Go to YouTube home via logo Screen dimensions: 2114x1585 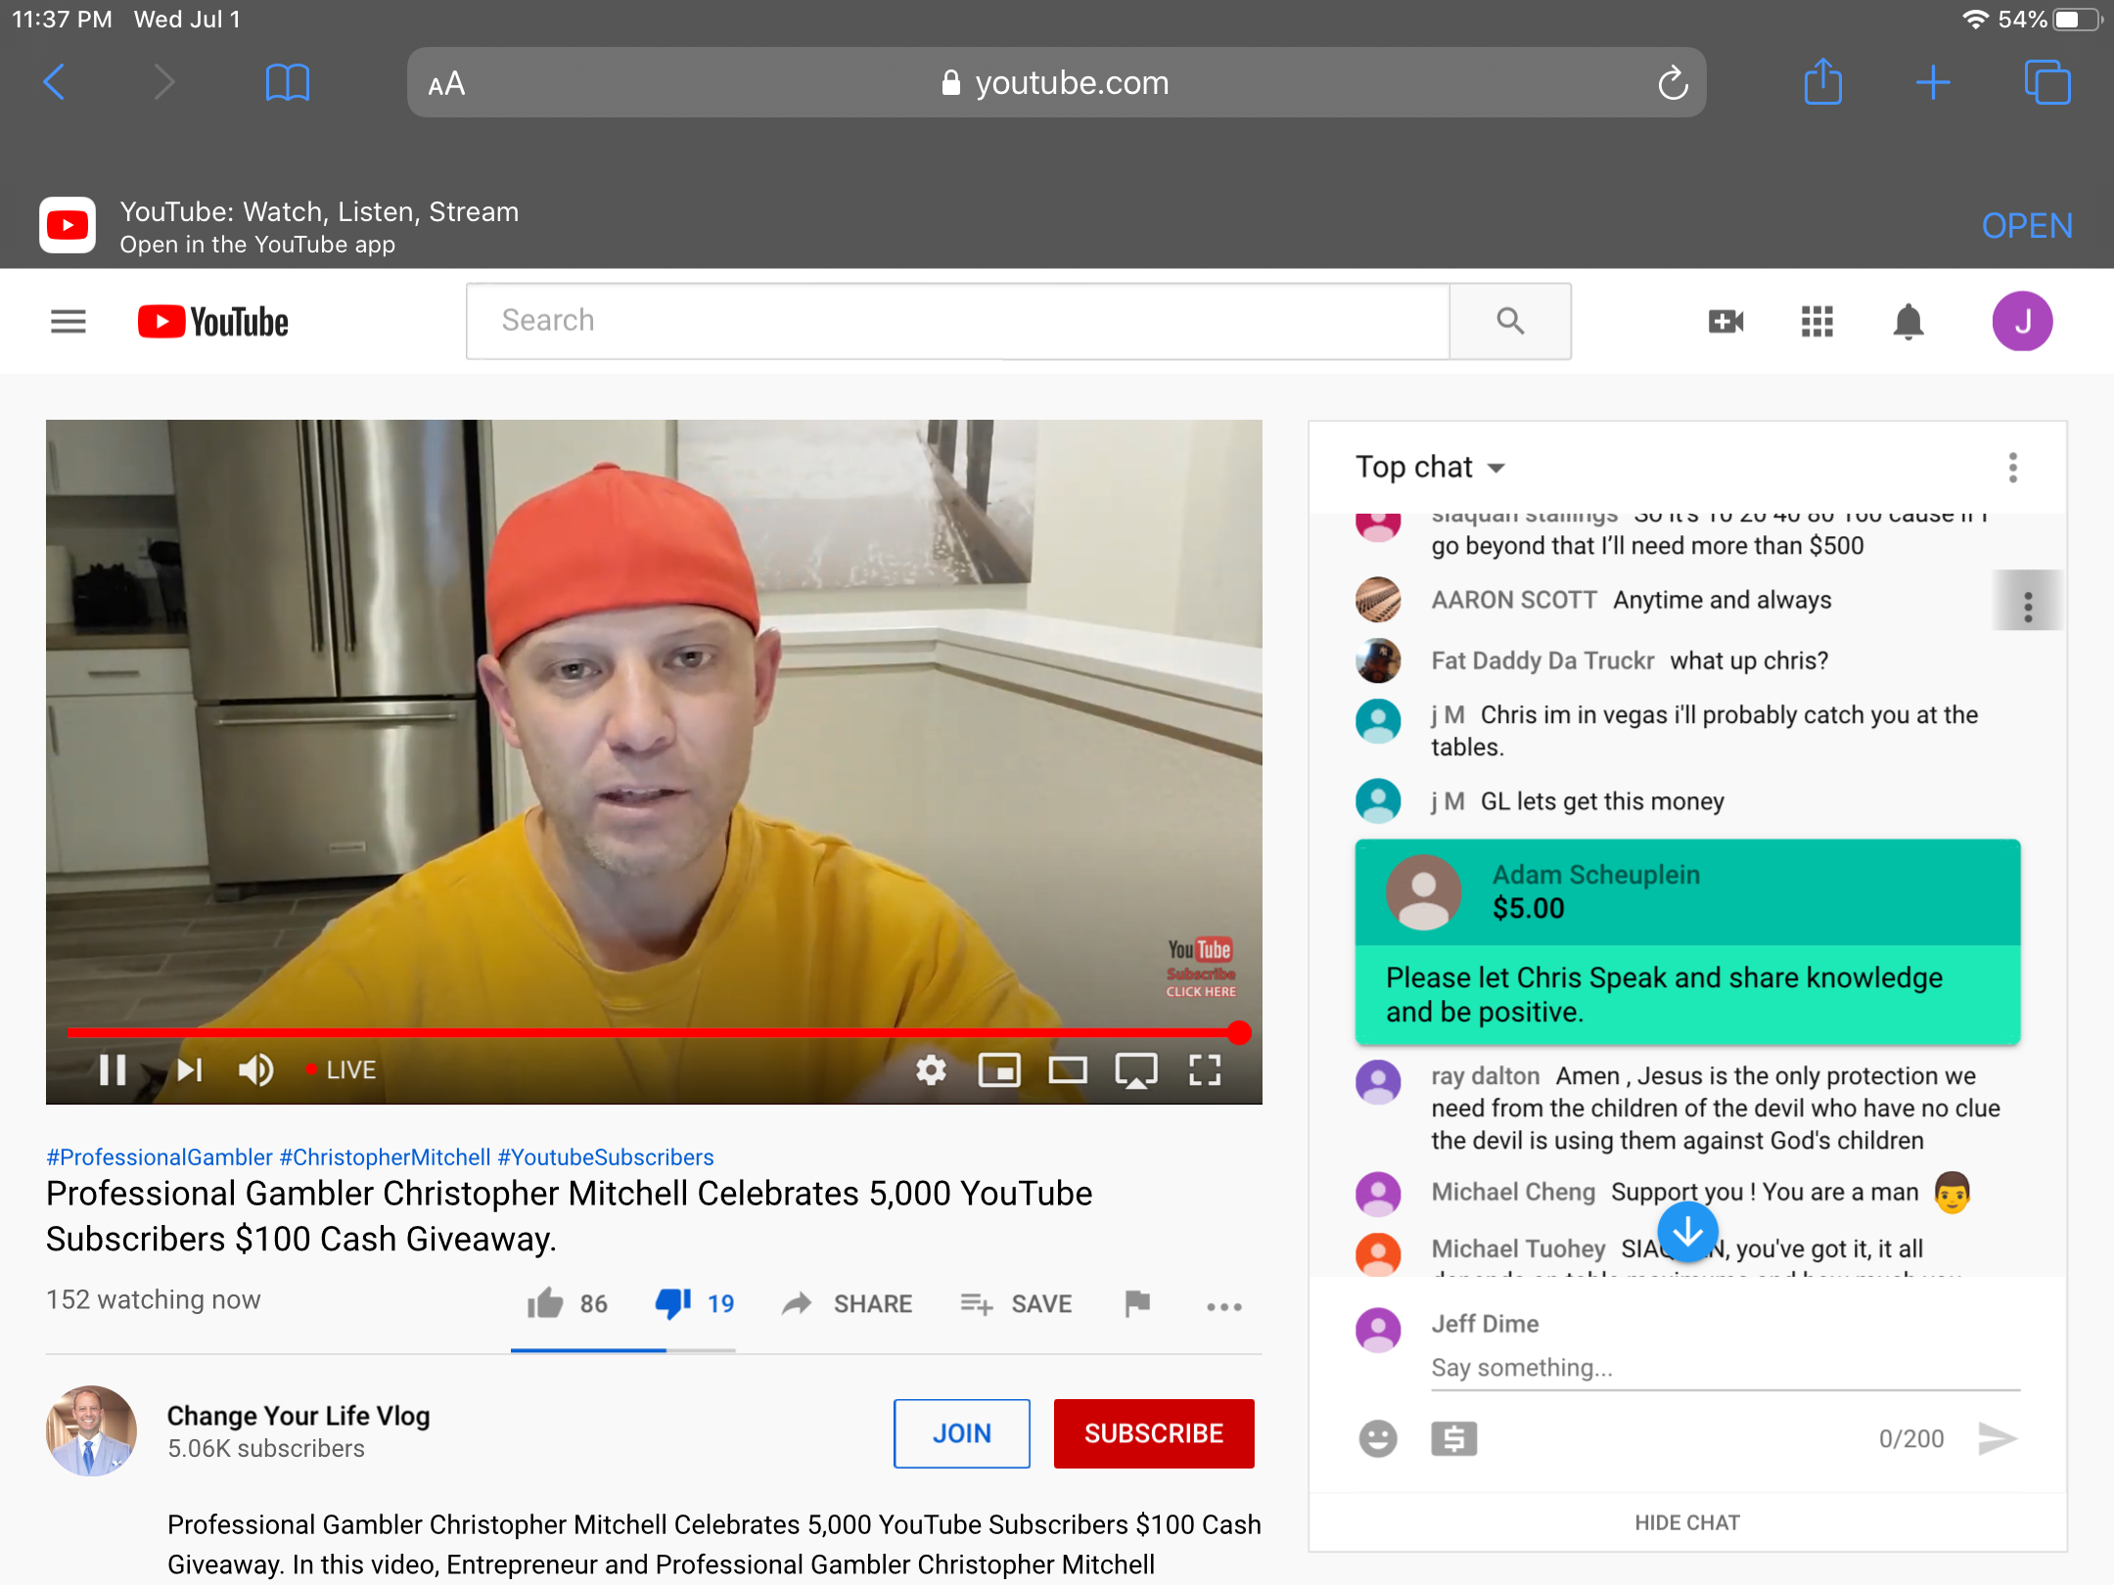tap(213, 322)
